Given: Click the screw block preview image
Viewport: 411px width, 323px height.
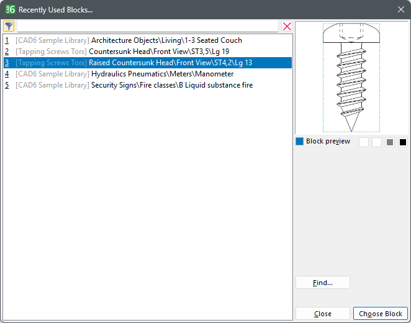Looking at the screenshot, I should click(351, 78).
